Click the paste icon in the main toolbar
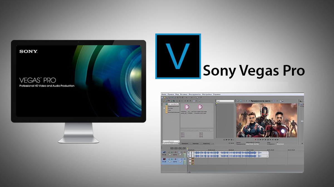This screenshot has height=187, width=334. pyautogui.click(x=183, y=97)
